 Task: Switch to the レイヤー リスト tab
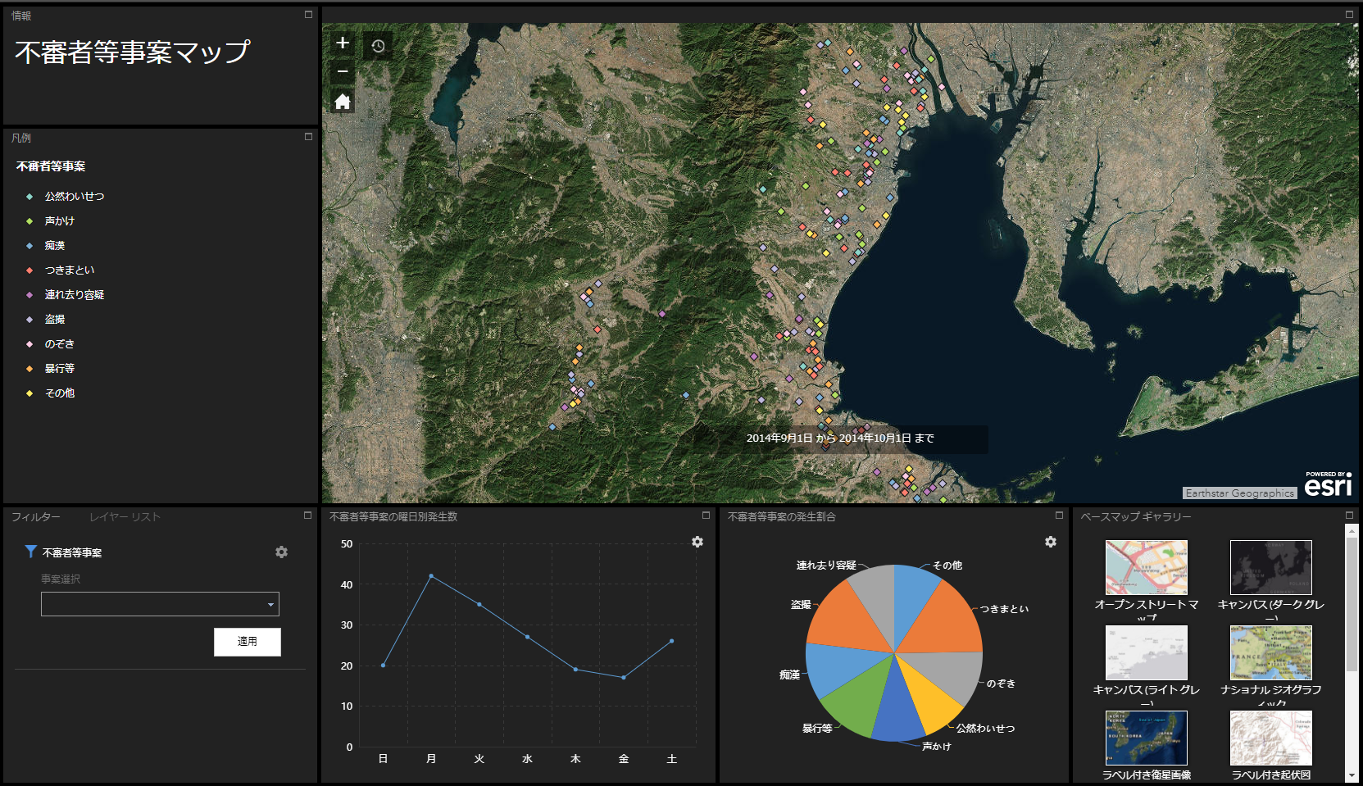click(x=125, y=517)
